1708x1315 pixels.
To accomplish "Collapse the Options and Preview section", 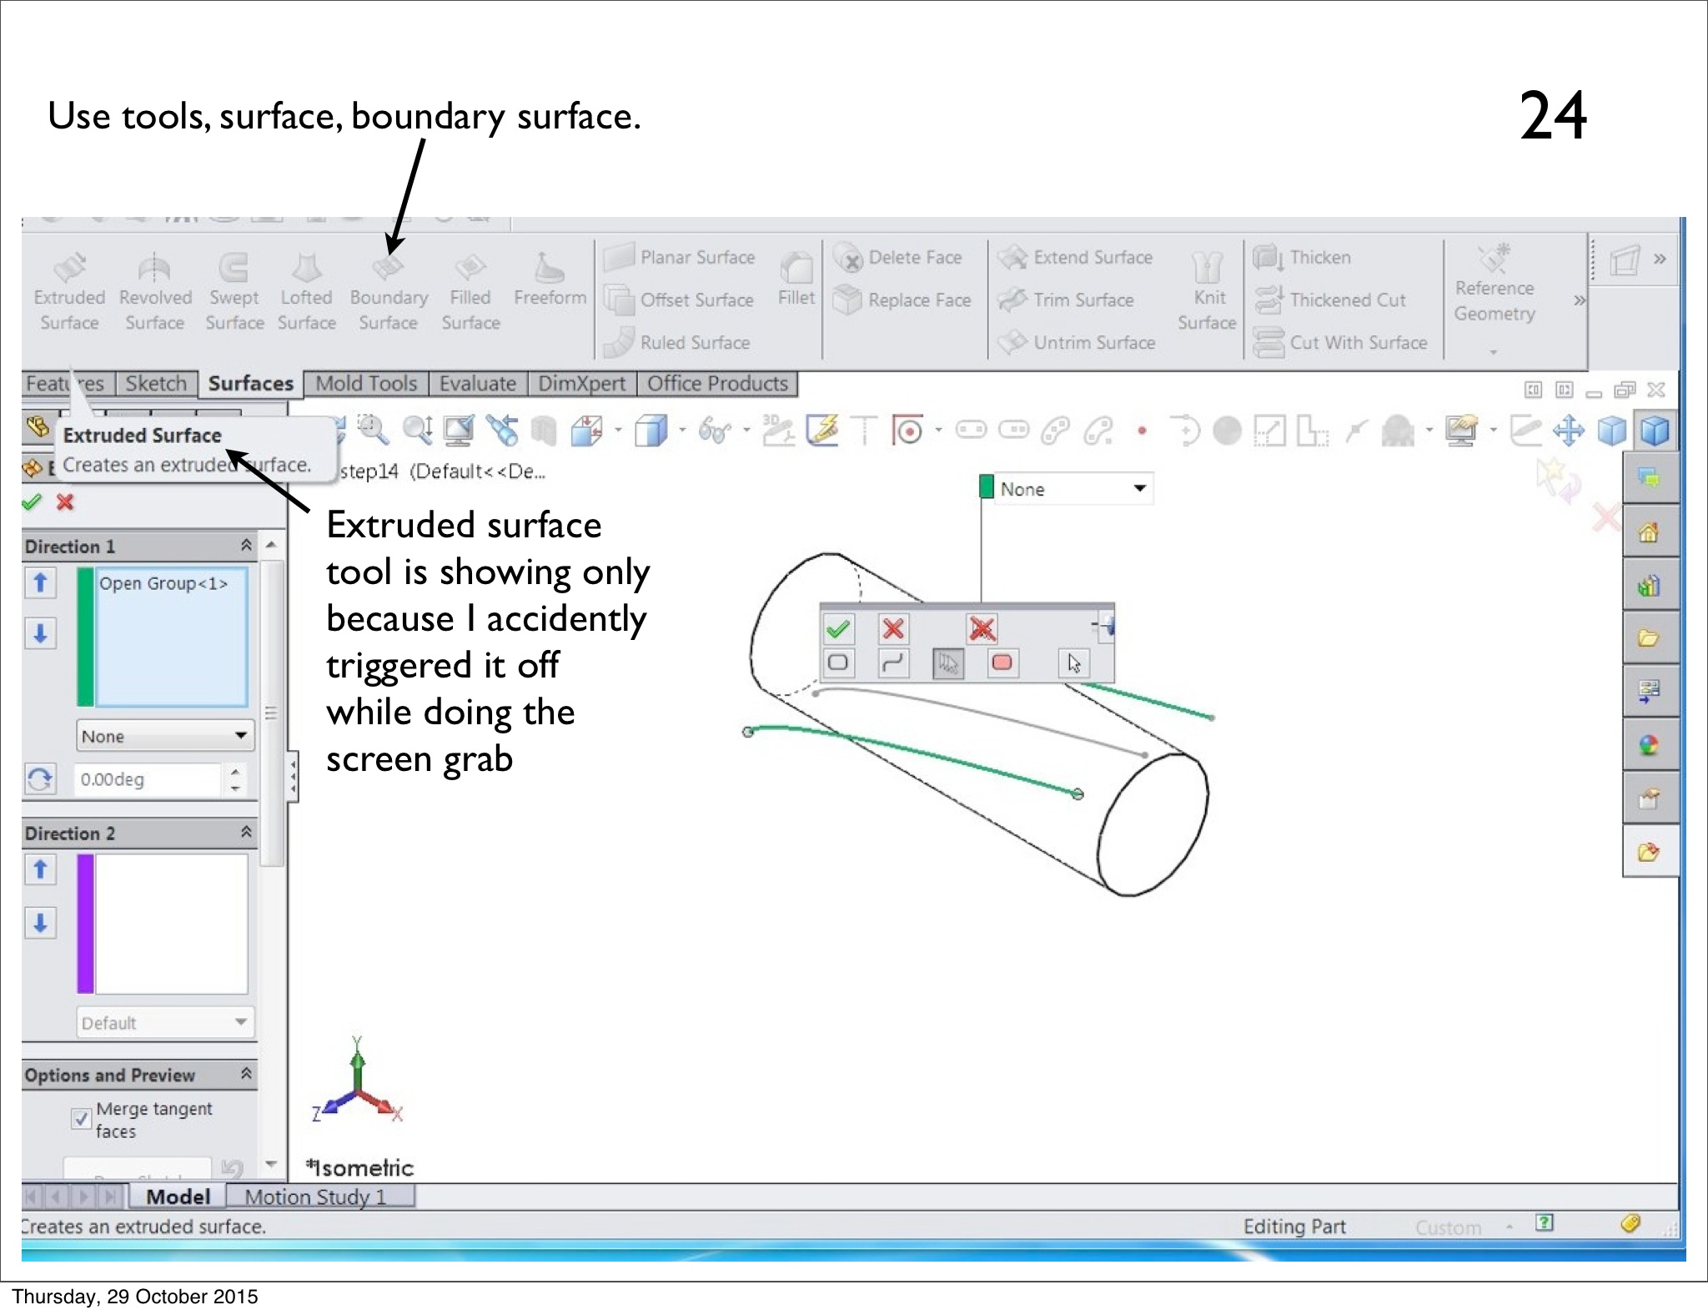I will coord(246,1074).
